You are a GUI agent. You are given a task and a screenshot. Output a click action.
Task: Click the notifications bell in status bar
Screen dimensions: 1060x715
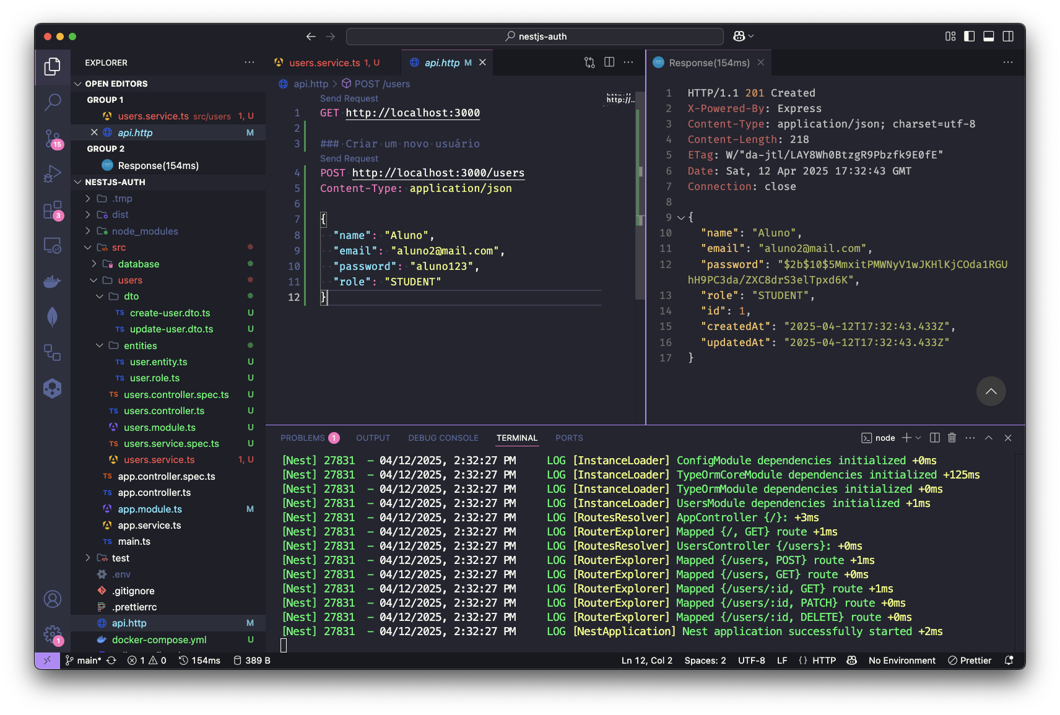click(x=1009, y=661)
